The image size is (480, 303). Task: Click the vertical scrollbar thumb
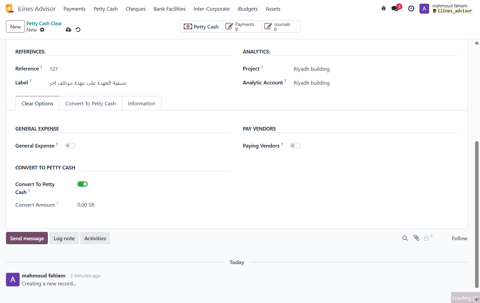(477, 214)
